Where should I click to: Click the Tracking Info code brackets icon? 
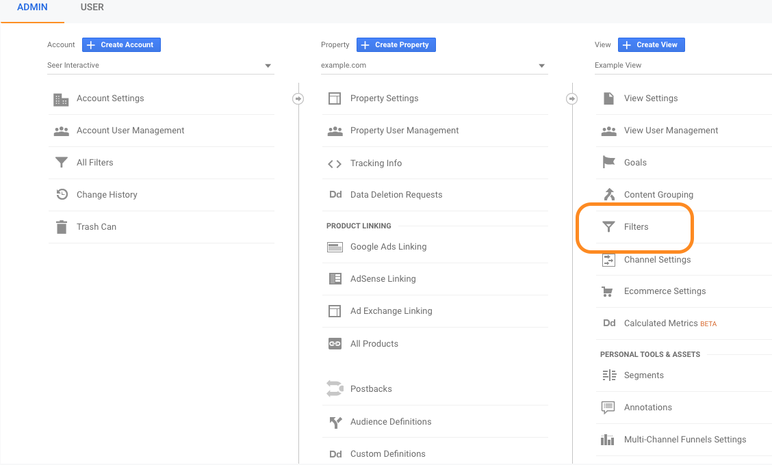click(335, 163)
